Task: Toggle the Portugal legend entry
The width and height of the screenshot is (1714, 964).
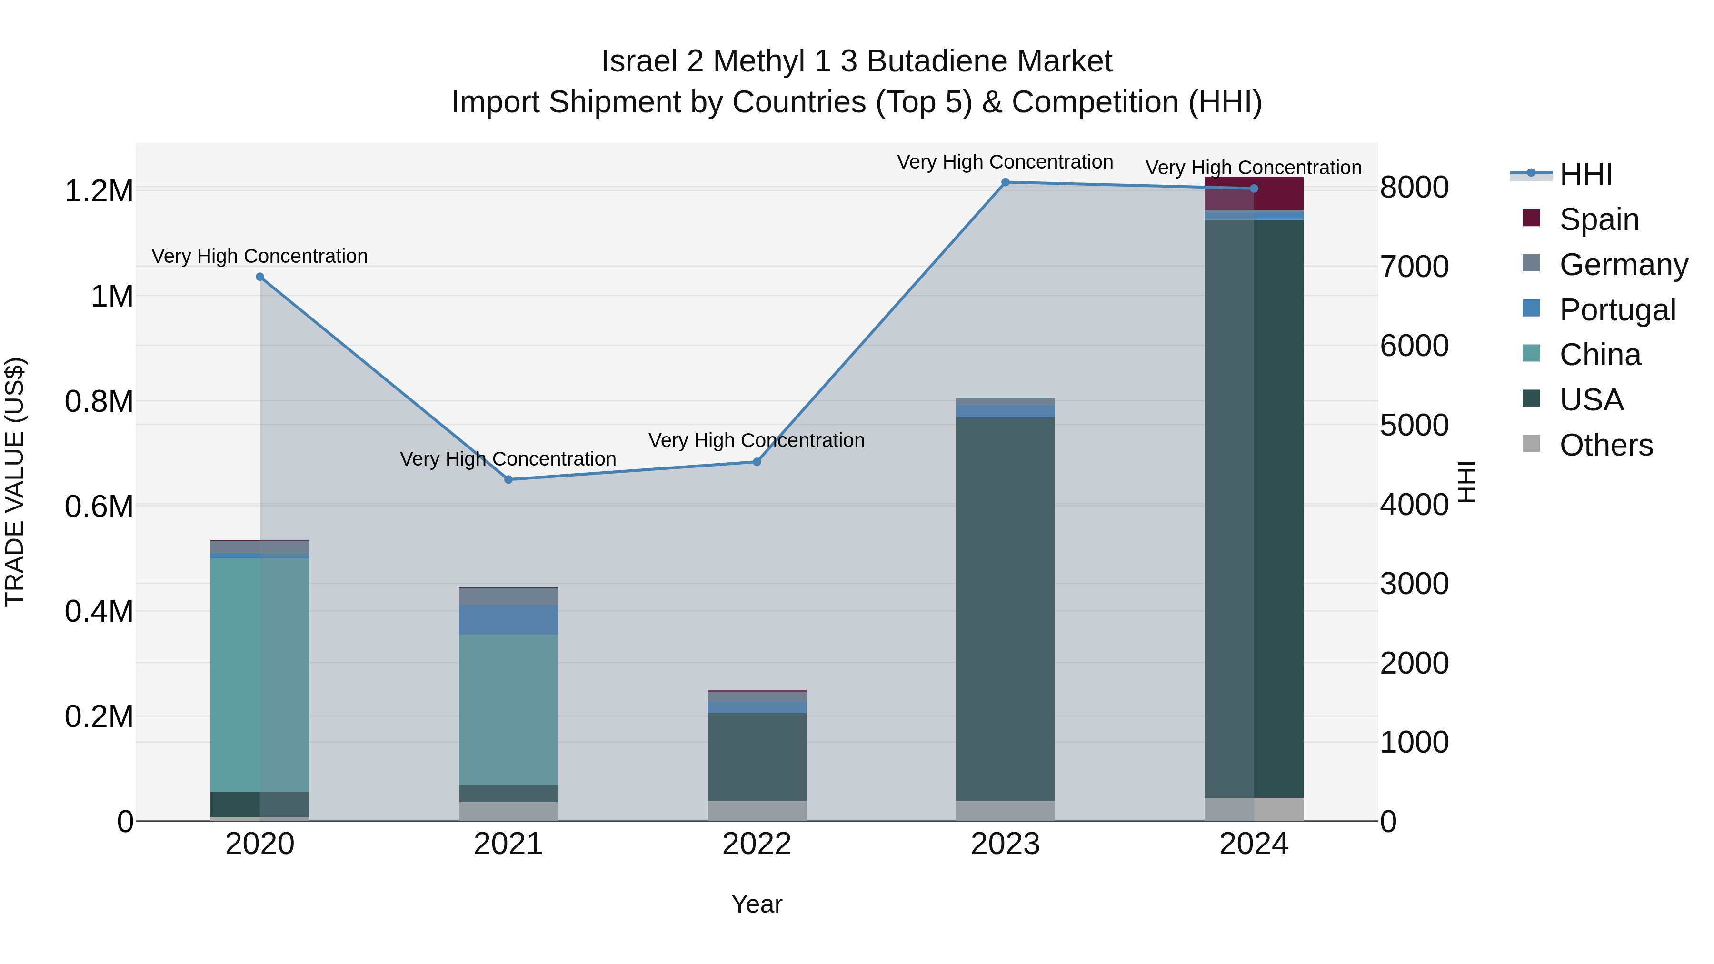Action: tap(1599, 309)
